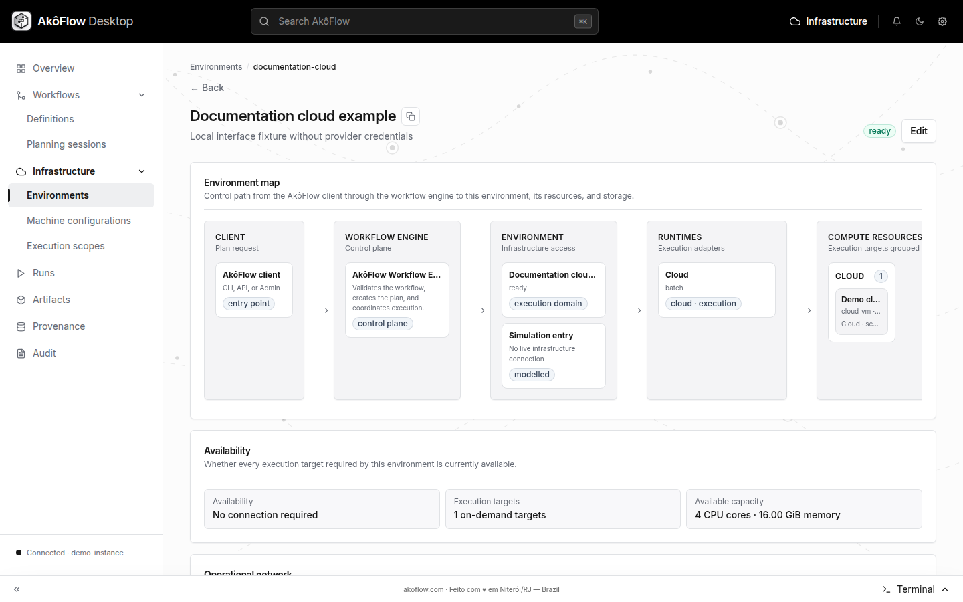963x602 pixels.
Task: Open Definitions in the sidebar
Action: pyautogui.click(x=50, y=119)
